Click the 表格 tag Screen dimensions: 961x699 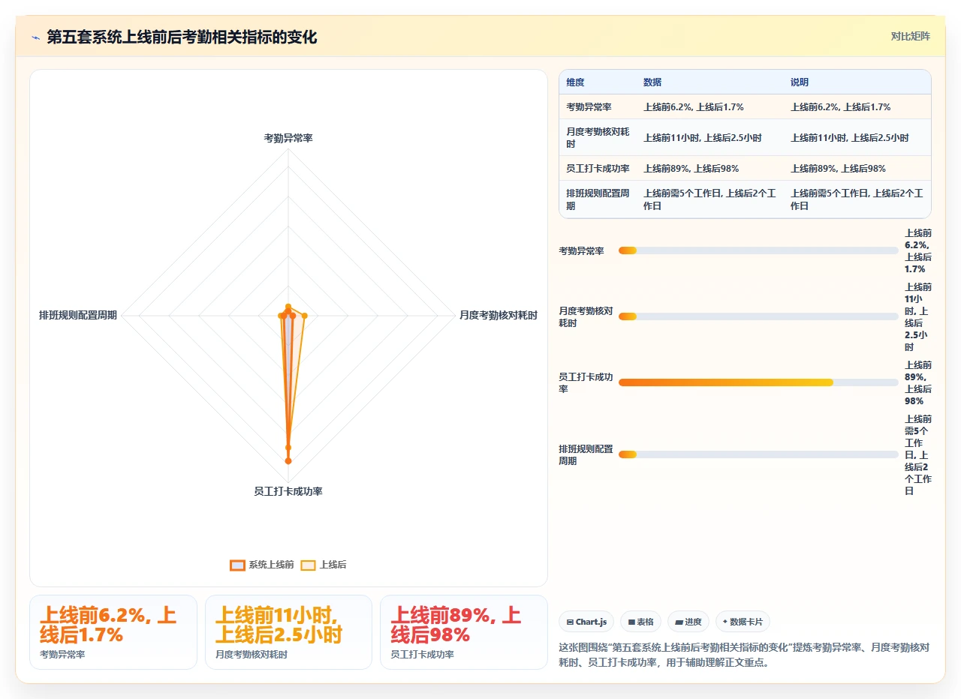[x=640, y=622]
